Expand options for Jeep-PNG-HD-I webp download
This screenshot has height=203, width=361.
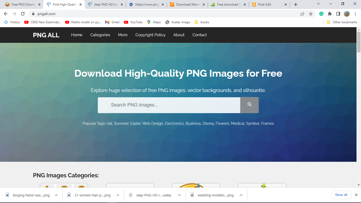point(179,195)
